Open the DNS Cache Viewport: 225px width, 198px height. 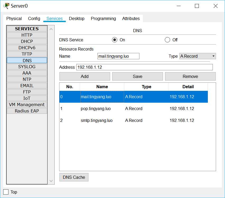point(74,177)
